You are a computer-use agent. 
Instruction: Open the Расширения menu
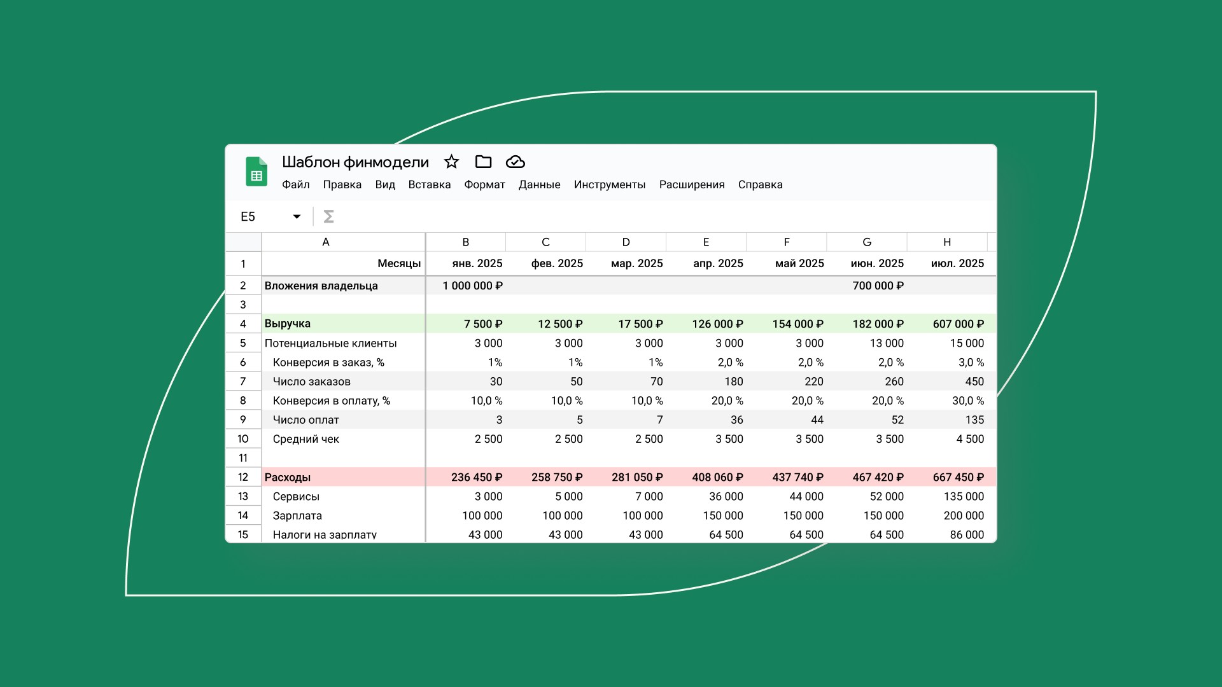[x=692, y=184]
